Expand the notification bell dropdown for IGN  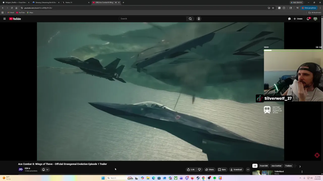click(x=47, y=169)
